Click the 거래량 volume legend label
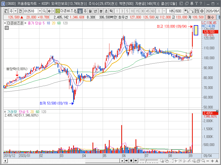Image resolution: width=221 pixels, height=165 pixels. click(12, 112)
